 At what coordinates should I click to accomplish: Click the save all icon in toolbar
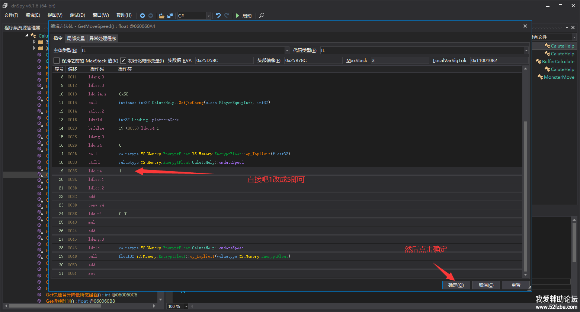[x=170, y=16]
